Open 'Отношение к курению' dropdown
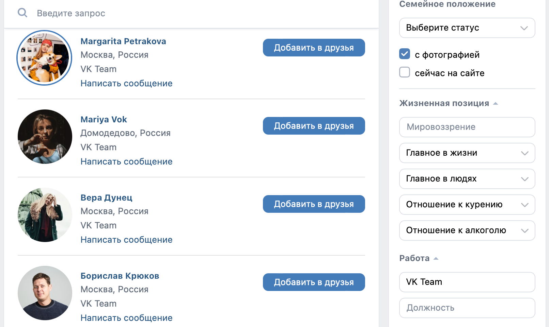This screenshot has height=327, width=549. coord(467,205)
